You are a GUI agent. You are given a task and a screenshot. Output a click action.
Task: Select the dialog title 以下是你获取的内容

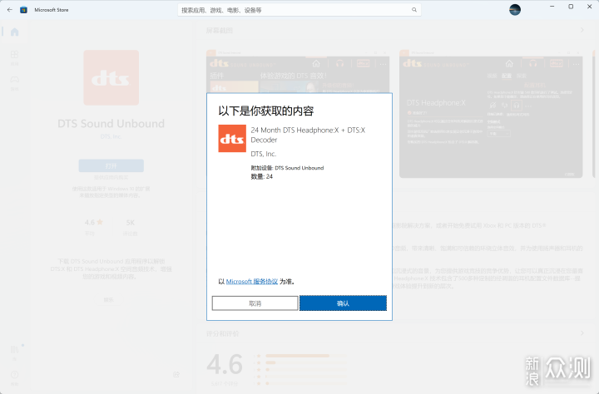266,111
